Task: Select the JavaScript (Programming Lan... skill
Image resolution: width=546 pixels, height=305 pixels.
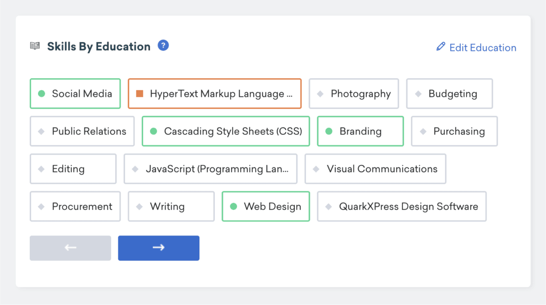Action: [210, 169]
